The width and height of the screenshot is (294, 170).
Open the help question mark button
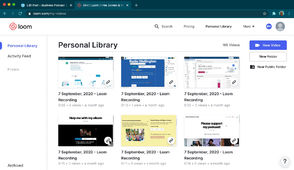(285, 161)
